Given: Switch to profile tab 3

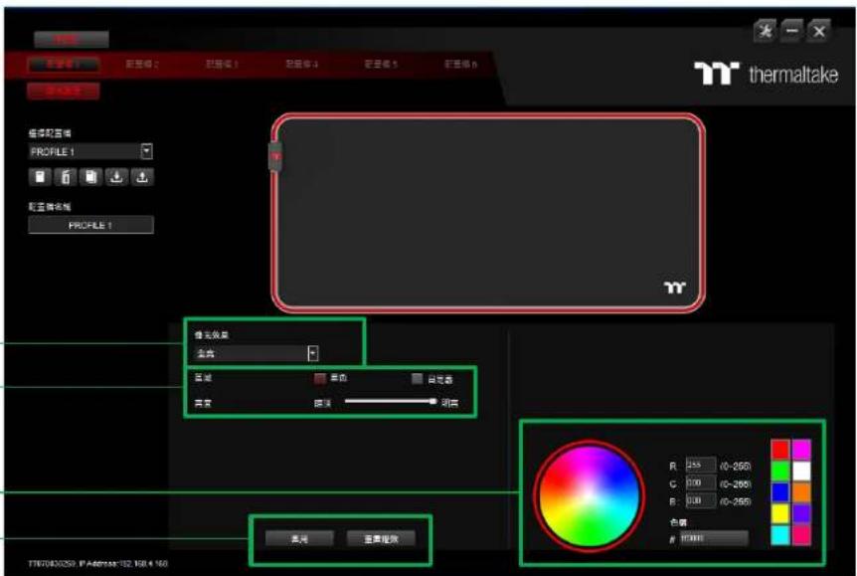Looking at the screenshot, I should point(222,65).
